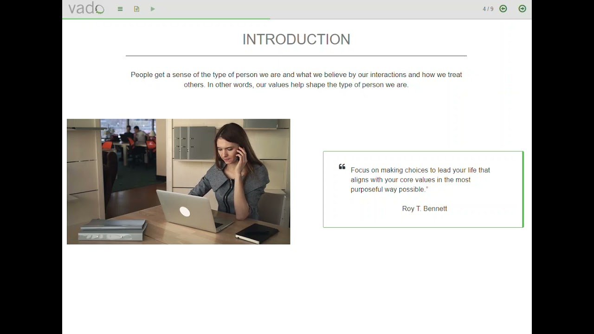Click the stacked books in the photo
594x334 pixels.
(x=113, y=230)
